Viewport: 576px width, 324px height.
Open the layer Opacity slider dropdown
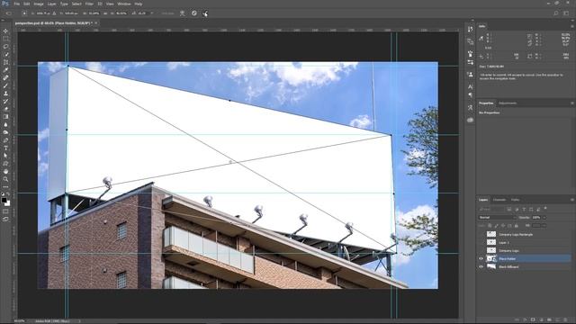(x=544, y=218)
